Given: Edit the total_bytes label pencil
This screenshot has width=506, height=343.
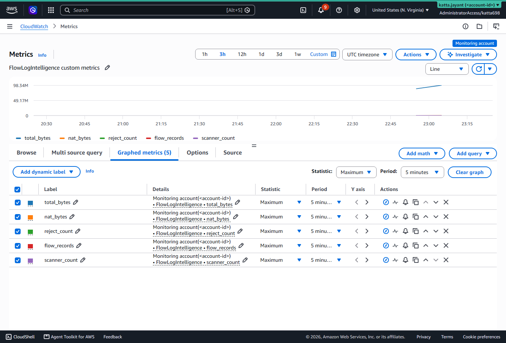Looking at the screenshot, I should (76, 202).
